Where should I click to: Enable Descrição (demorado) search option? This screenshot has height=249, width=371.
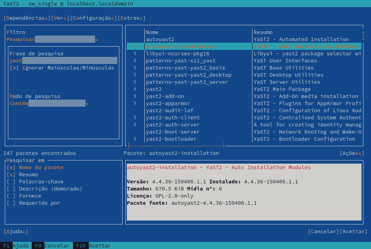point(44,189)
